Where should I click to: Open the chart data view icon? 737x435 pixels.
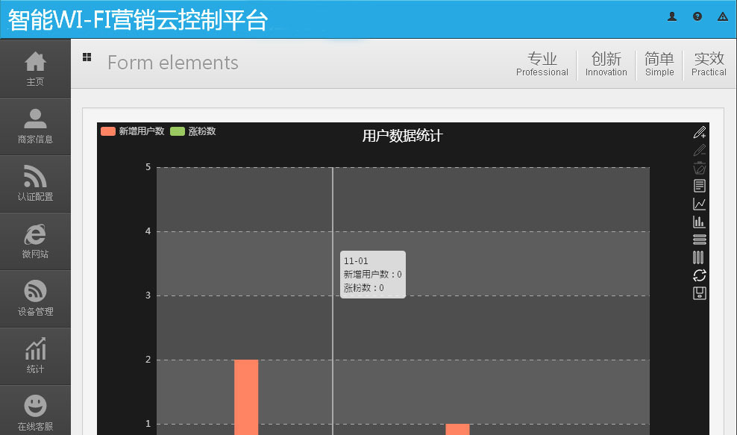[x=699, y=186]
